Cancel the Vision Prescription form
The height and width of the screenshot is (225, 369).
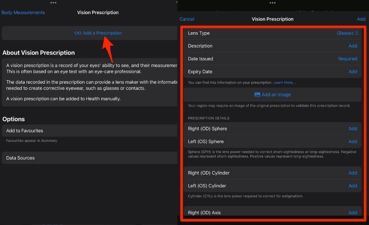click(187, 19)
